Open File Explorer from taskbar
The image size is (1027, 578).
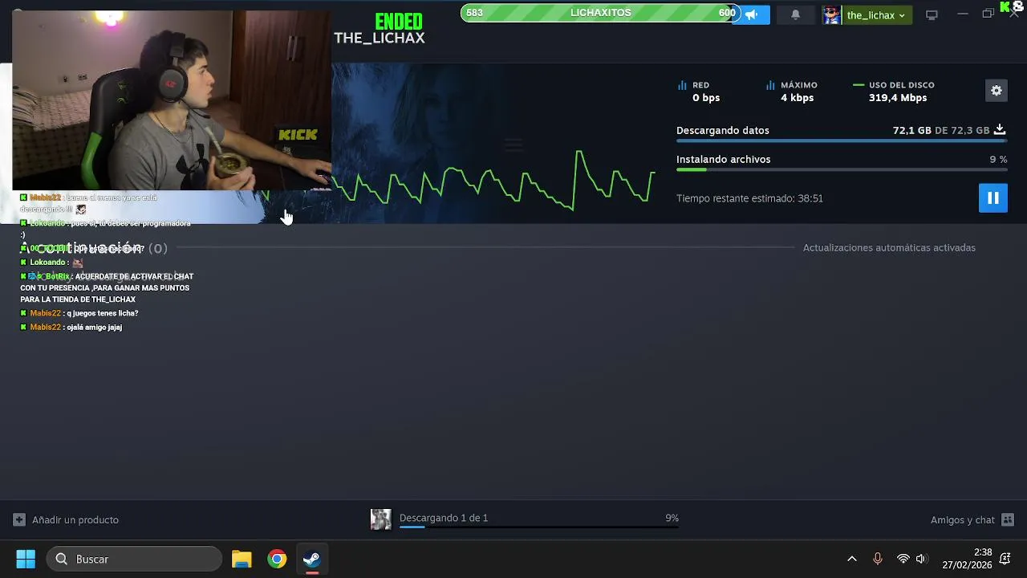point(242,559)
